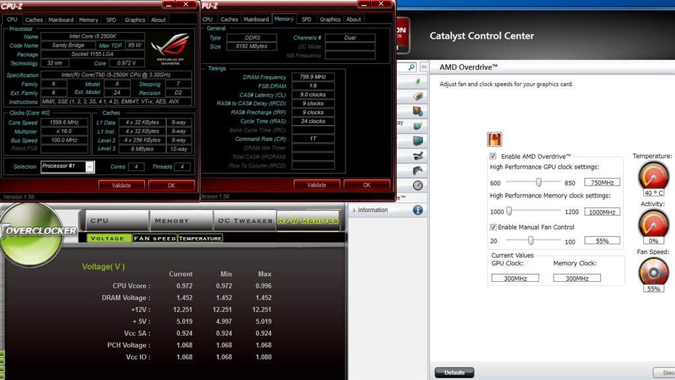The image size is (675, 380).
Task: Expand the Information section arrow
Action: click(x=354, y=210)
